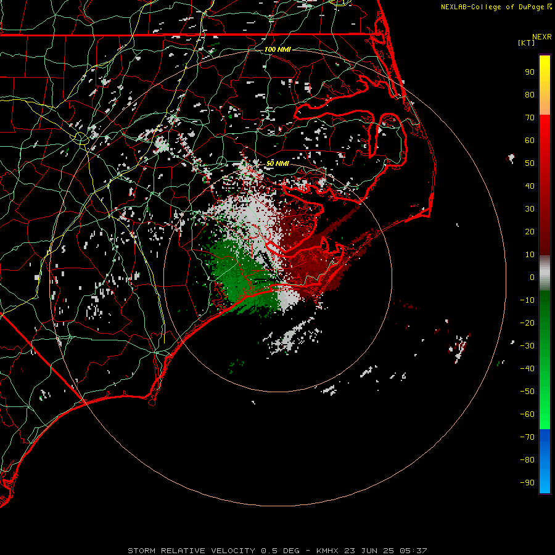This screenshot has height=555, width=555.
Task: Click the 40 value on the velocity scale
Action: 530,186
